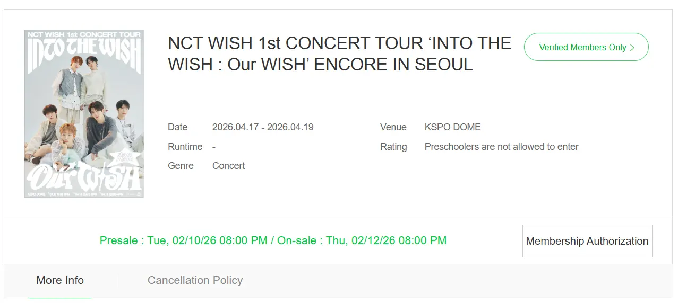Open the Cancellation Policy tab
678x303 pixels.
click(x=195, y=280)
